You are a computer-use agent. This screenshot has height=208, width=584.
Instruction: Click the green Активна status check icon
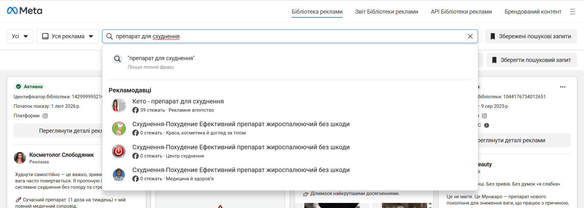coord(19,87)
